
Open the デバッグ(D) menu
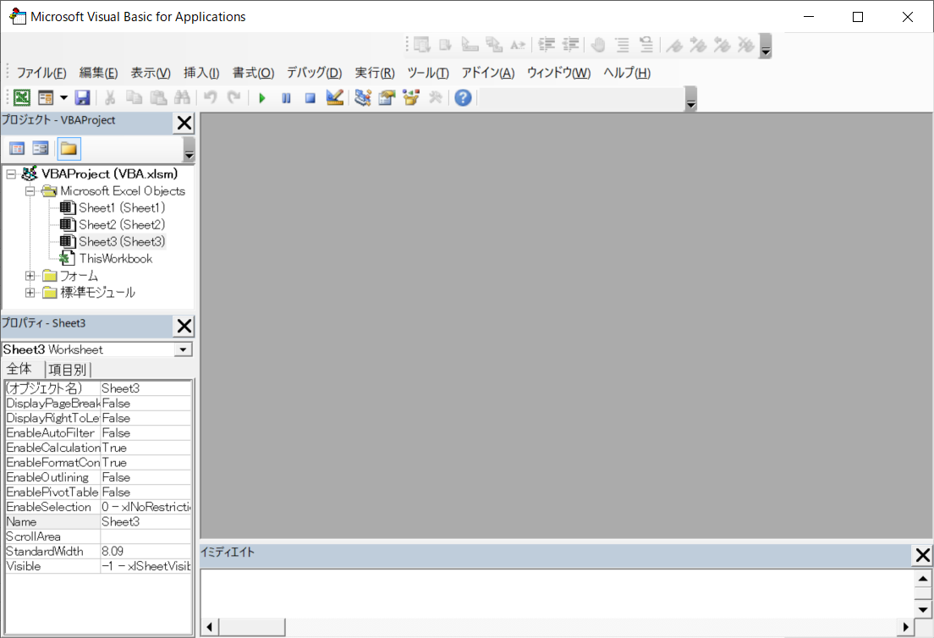315,73
